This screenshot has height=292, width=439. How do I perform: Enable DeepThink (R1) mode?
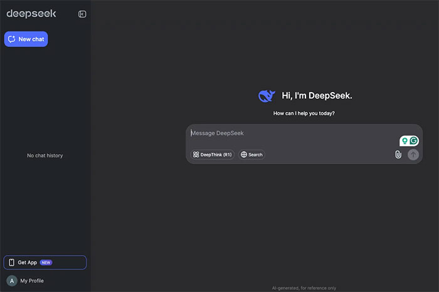click(x=213, y=155)
